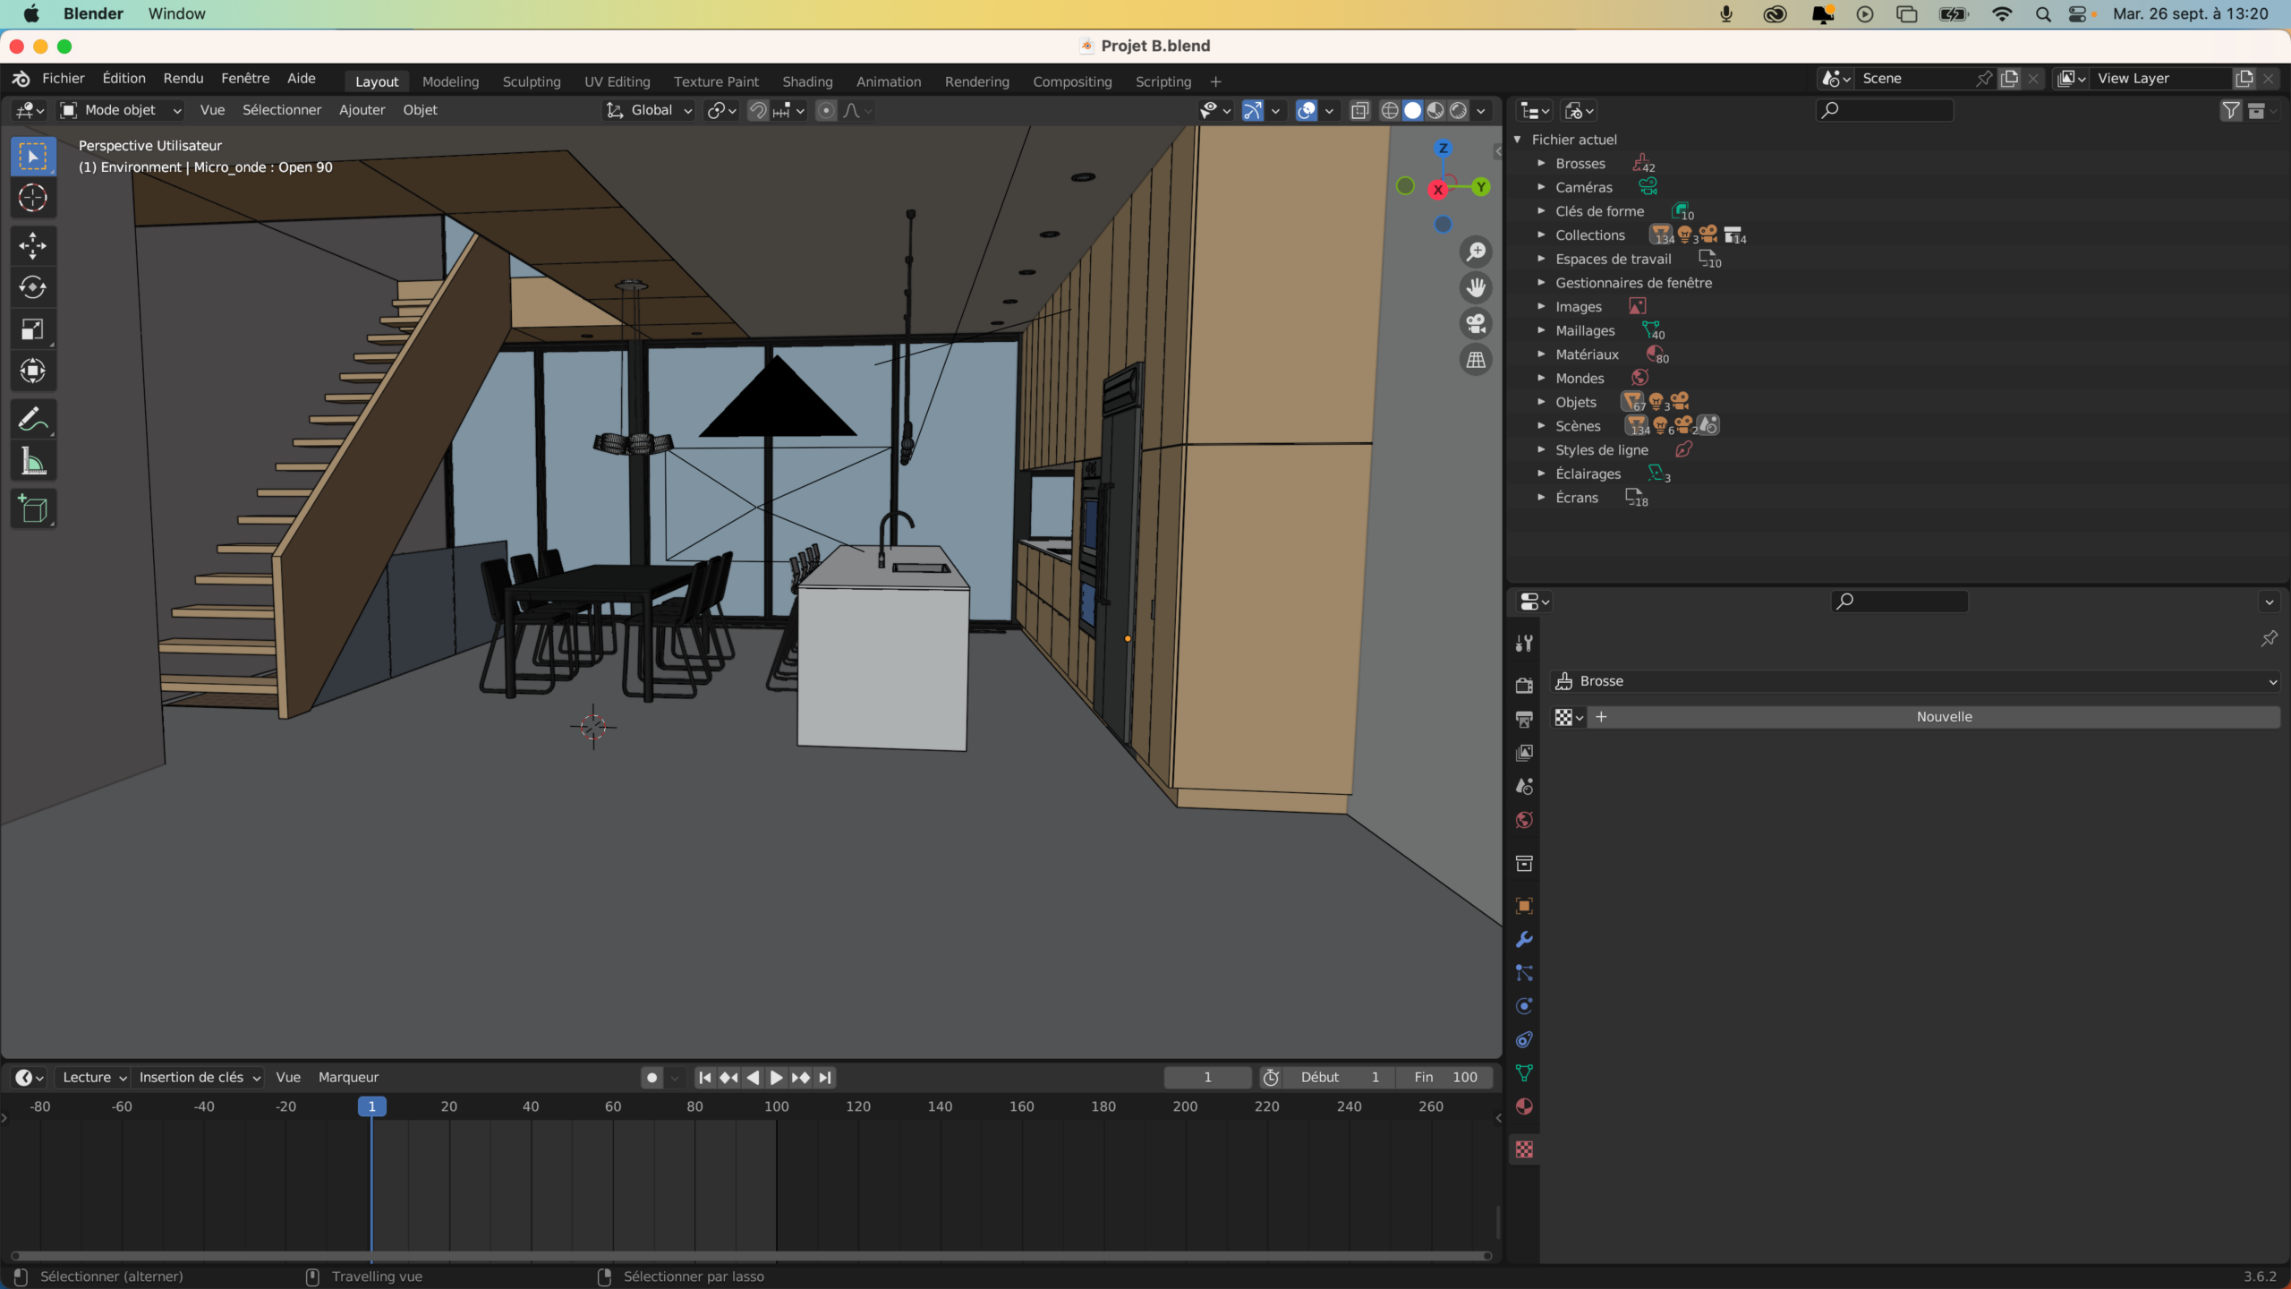Select the Scale tool
The image size is (2291, 1289).
(x=33, y=329)
